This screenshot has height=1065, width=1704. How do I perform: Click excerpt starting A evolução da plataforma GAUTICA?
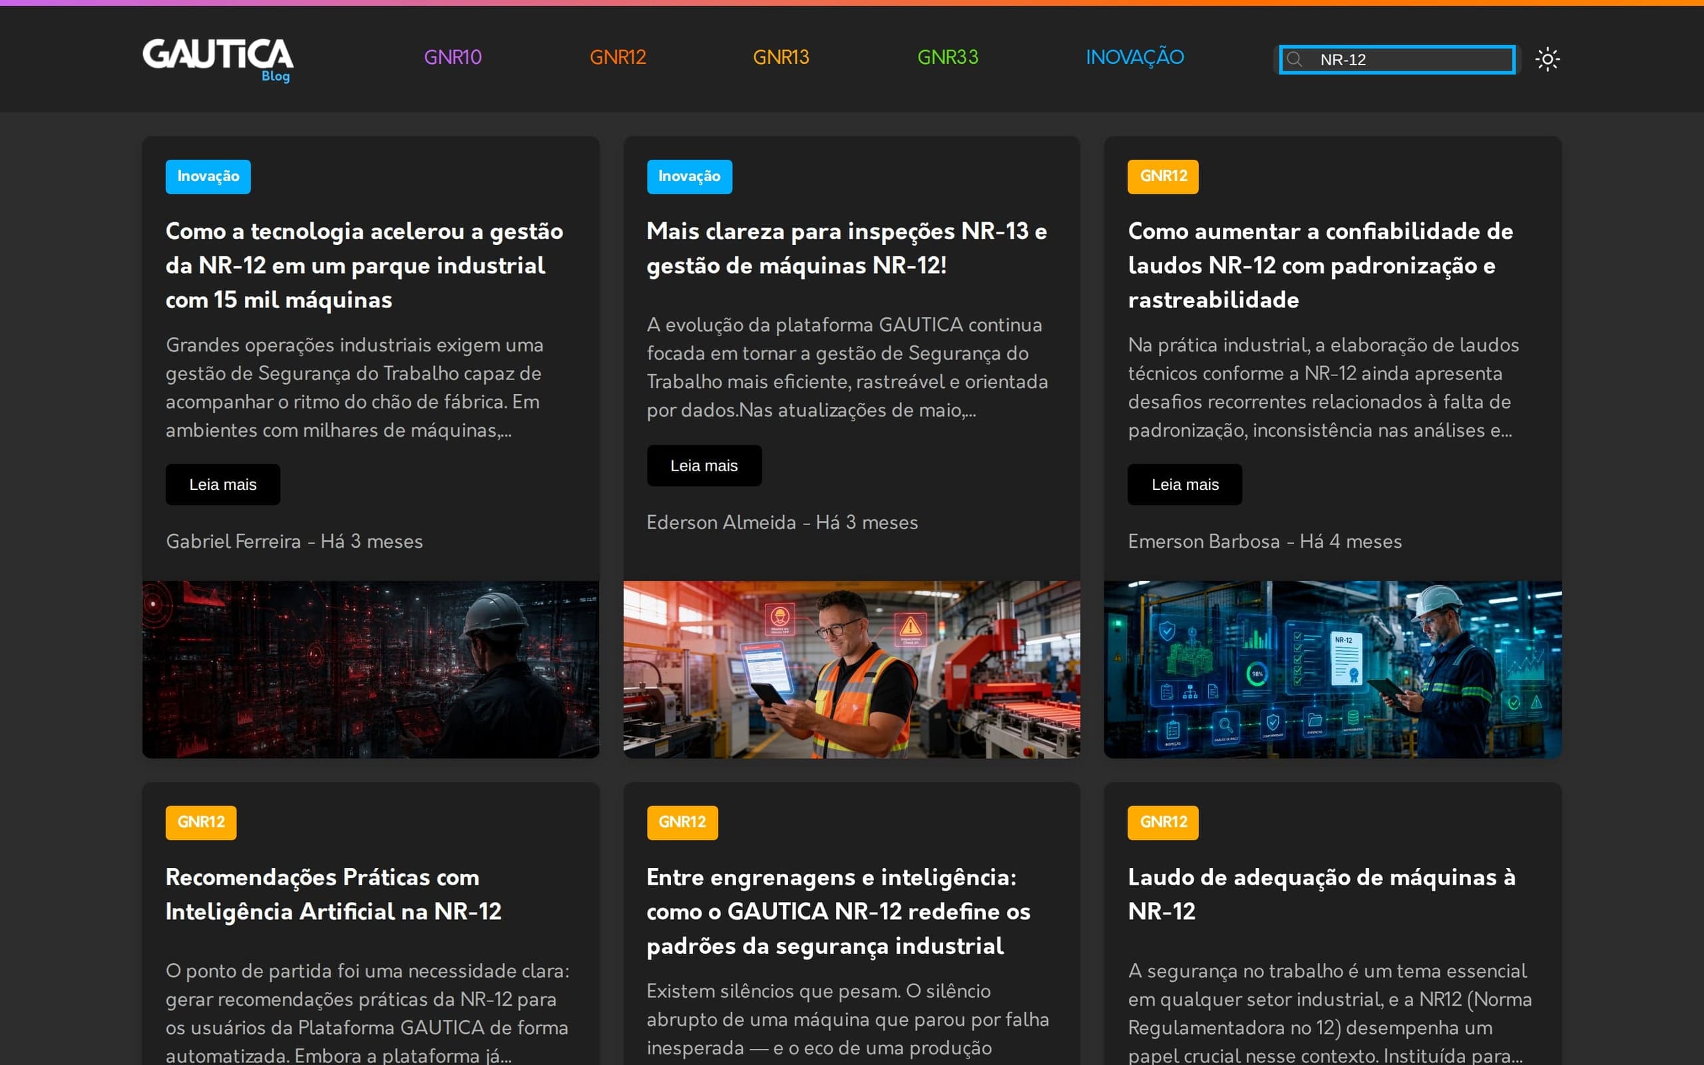847,367
